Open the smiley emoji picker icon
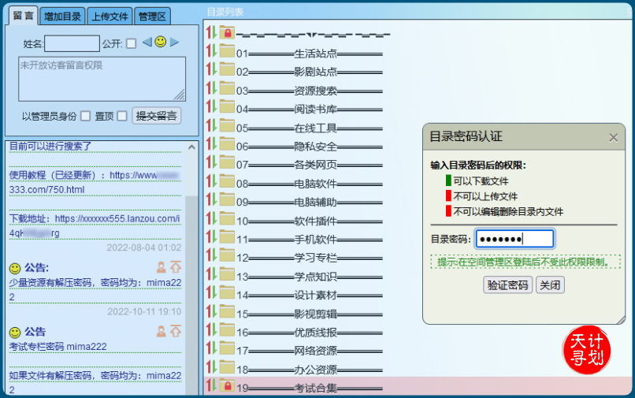 tap(161, 42)
